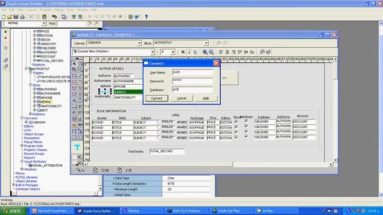Click the green plus Create icon in Navigator
Viewport: 383px width, 215px height.
coord(5,32)
